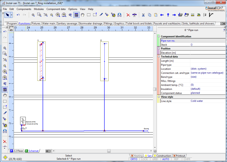Choose zoom window tool in top toolbar
This screenshot has width=227, height=162.
pos(39,15)
